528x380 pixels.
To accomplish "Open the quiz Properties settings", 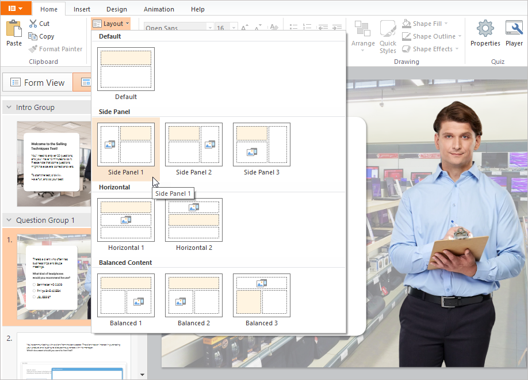I will [x=485, y=35].
